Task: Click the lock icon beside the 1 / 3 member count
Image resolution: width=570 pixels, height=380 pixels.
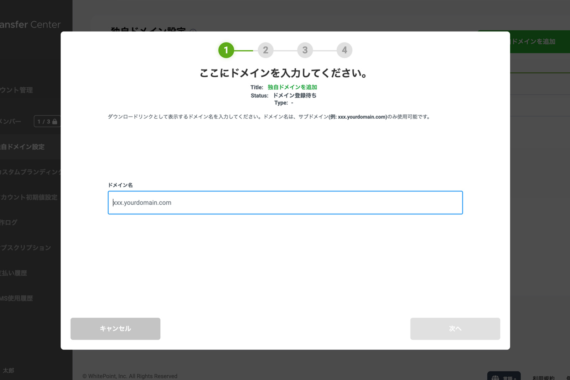Action: [55, 122]
